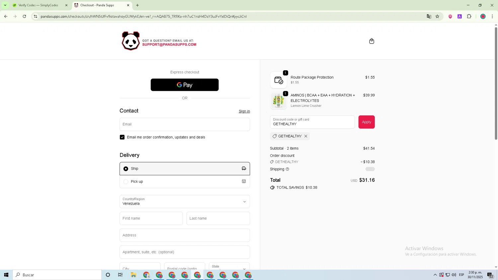The height and width of the screenshot is (280, 498).
Task: Click the Route Package Protection thumbnail
Action: point(278,80)
